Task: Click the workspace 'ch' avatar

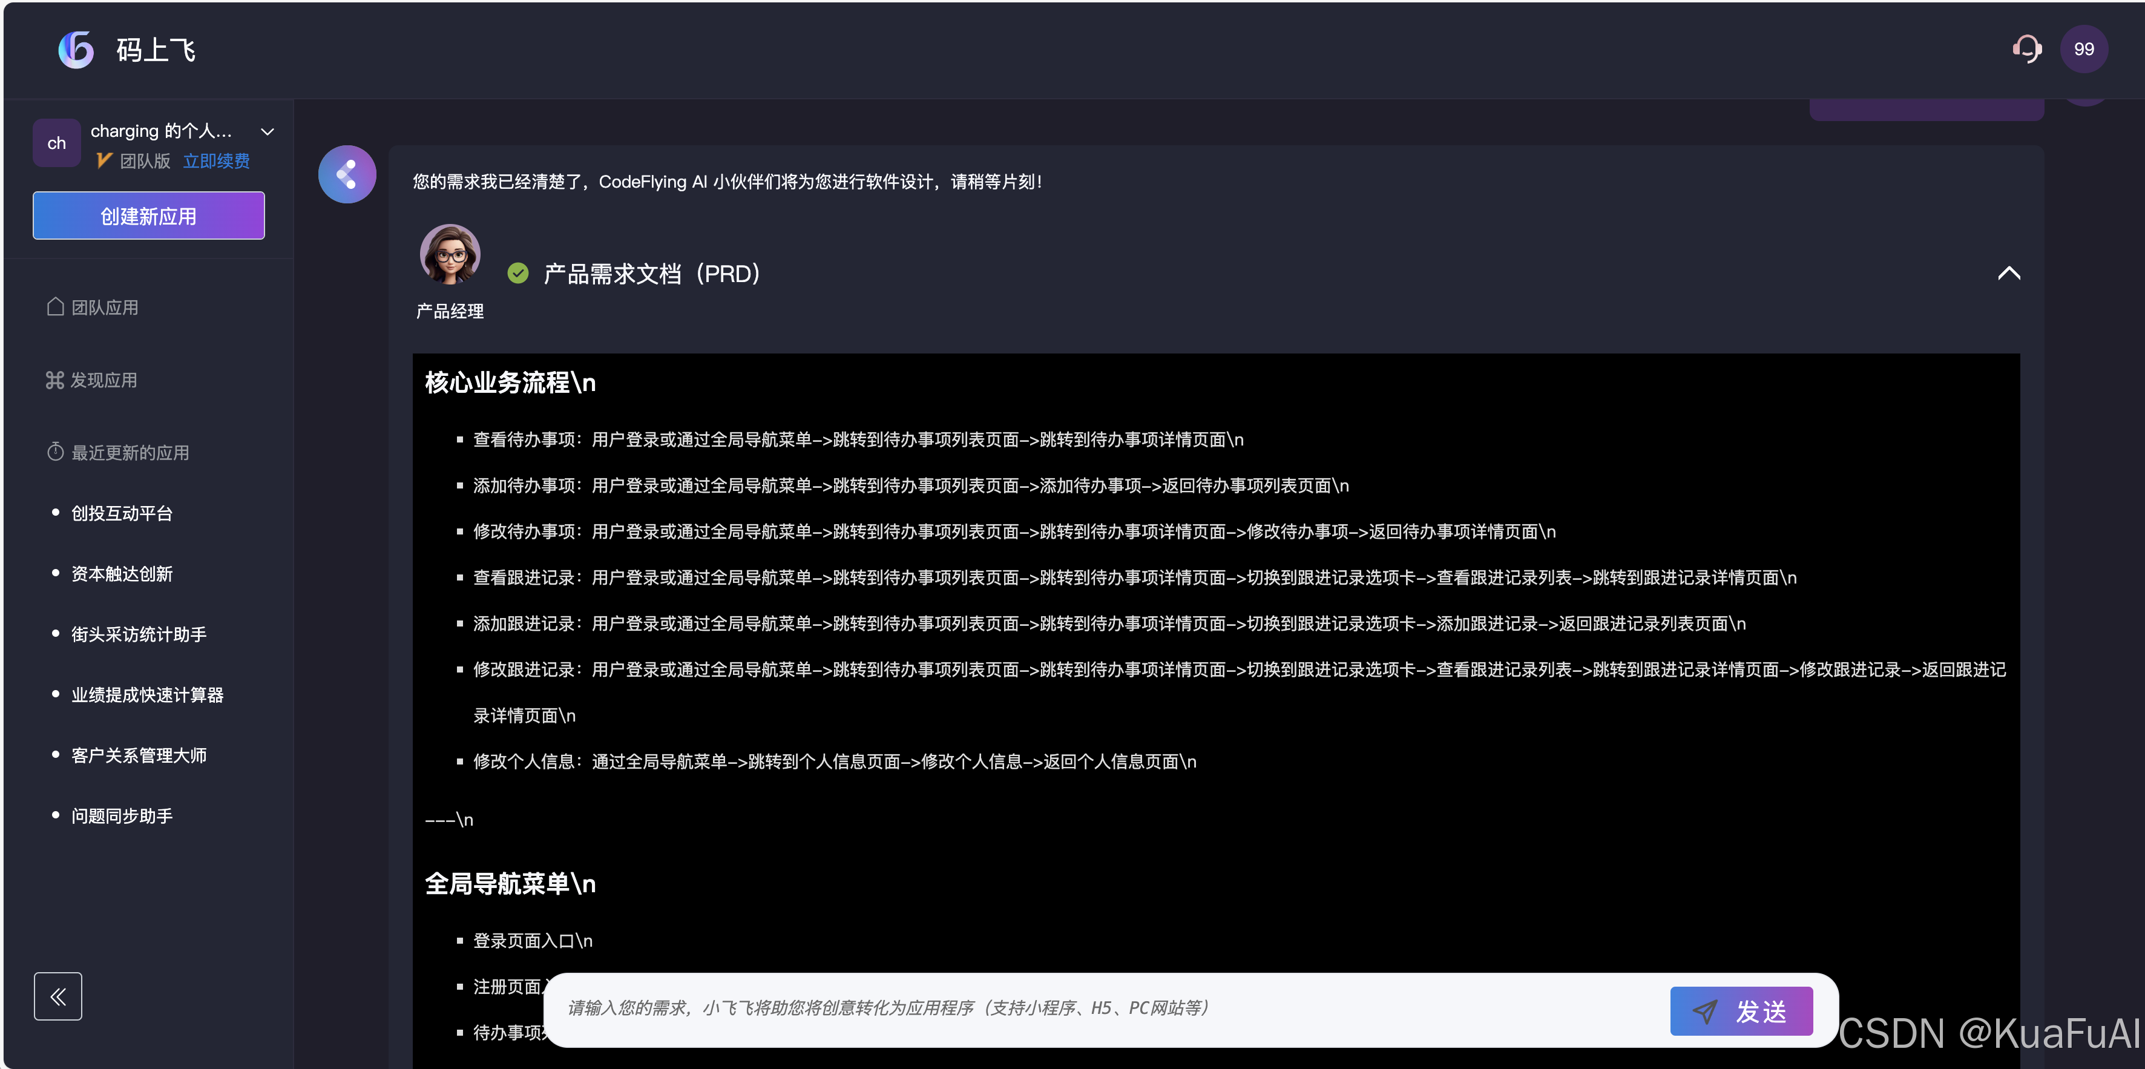Action: click(57, 143)
